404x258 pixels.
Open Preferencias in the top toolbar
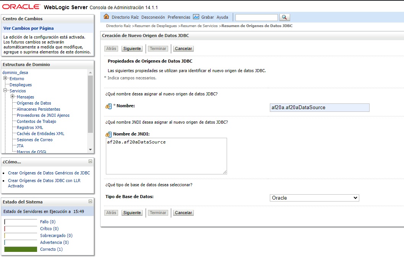pyautogui.click(x=179, y=17)
